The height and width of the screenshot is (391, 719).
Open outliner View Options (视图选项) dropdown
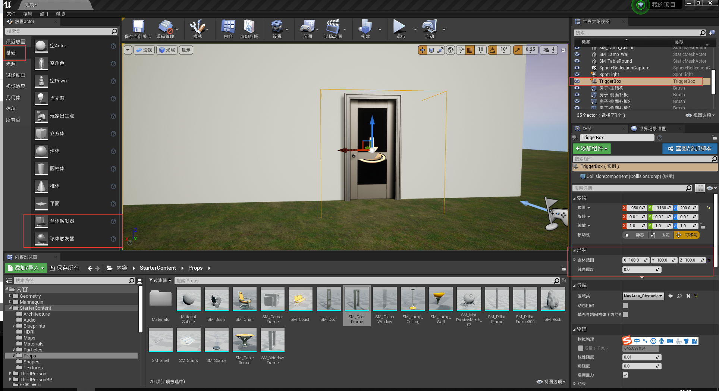700,115
